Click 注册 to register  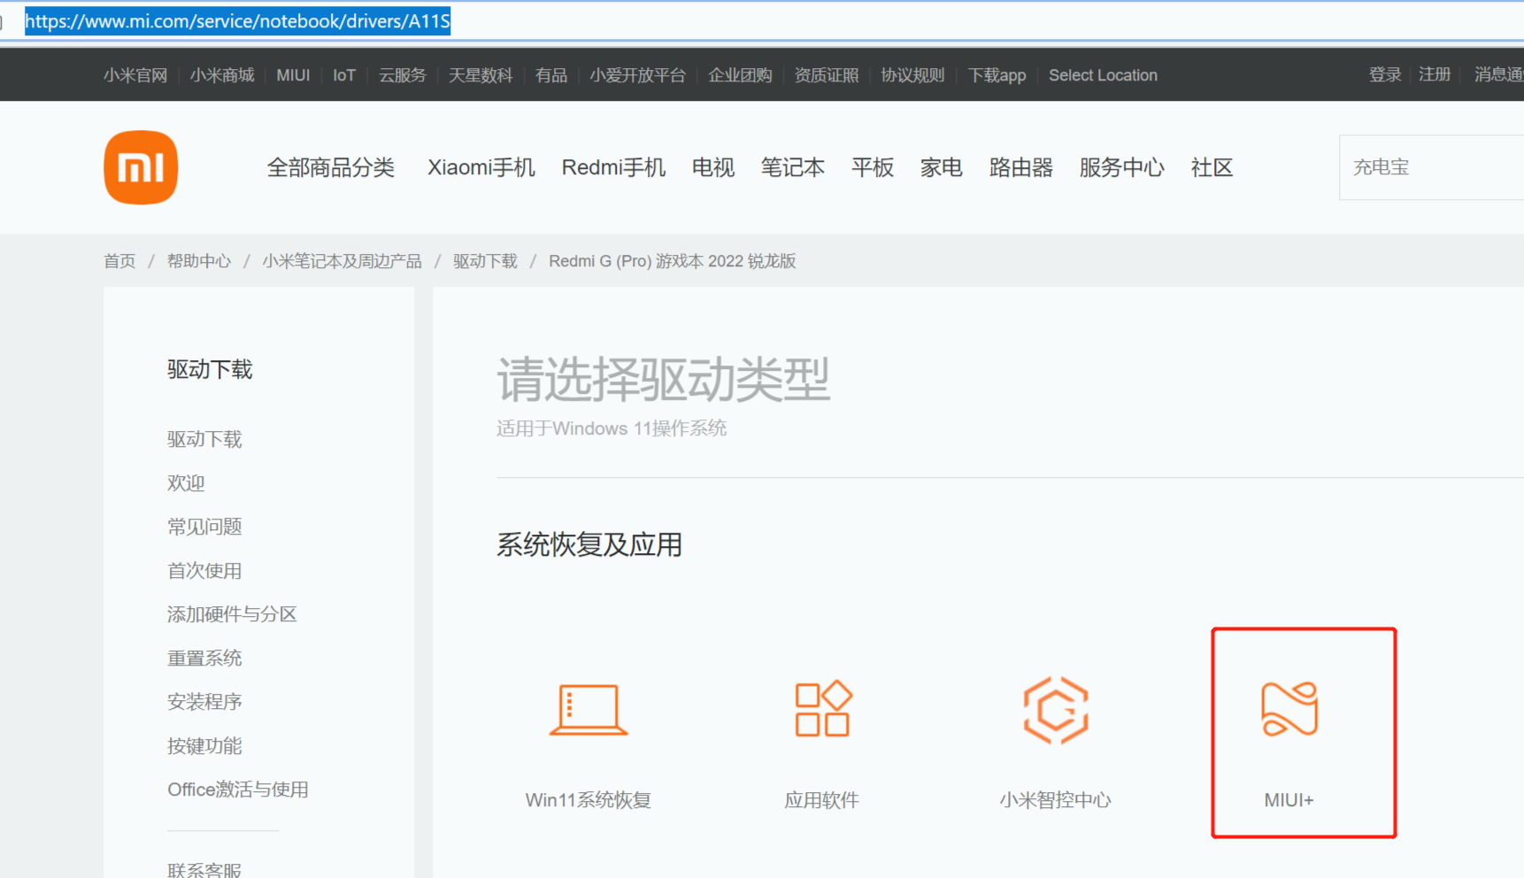(1435, 74)
